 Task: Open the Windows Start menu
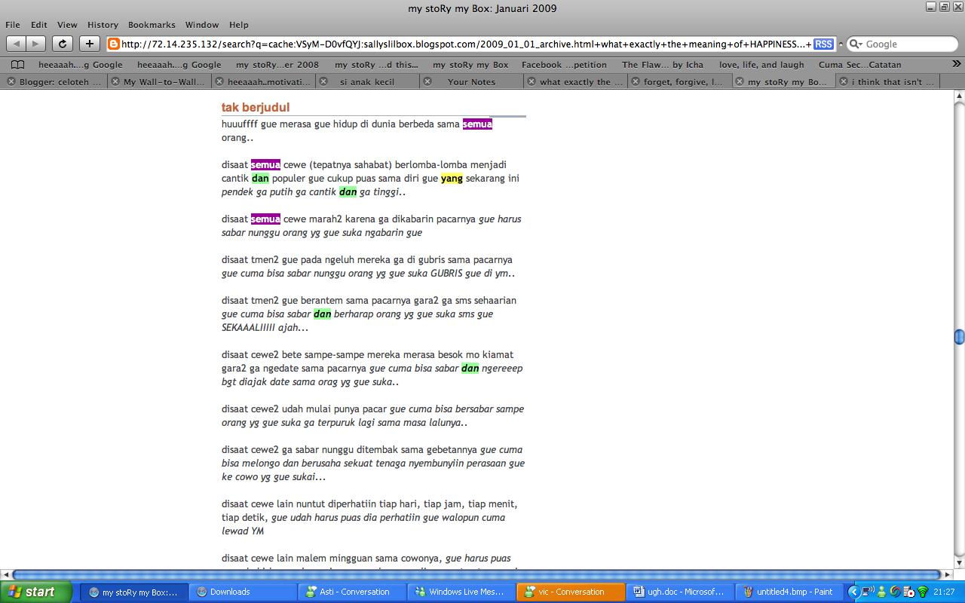pyautogui.click(x=36, y=592)
